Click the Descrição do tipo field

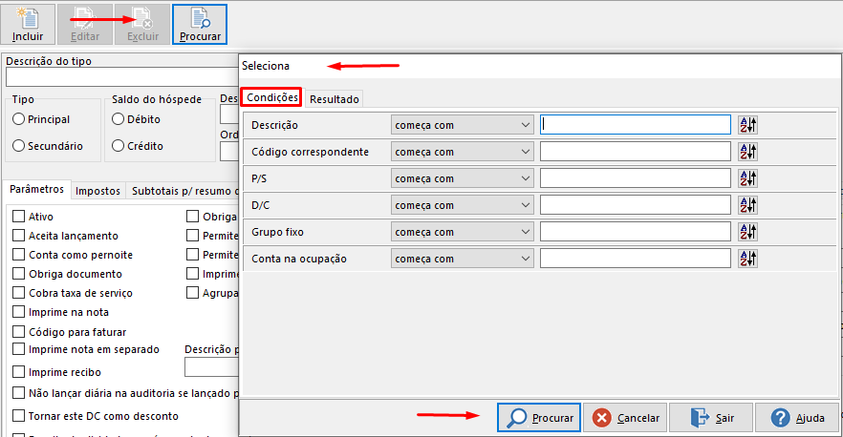122,77
